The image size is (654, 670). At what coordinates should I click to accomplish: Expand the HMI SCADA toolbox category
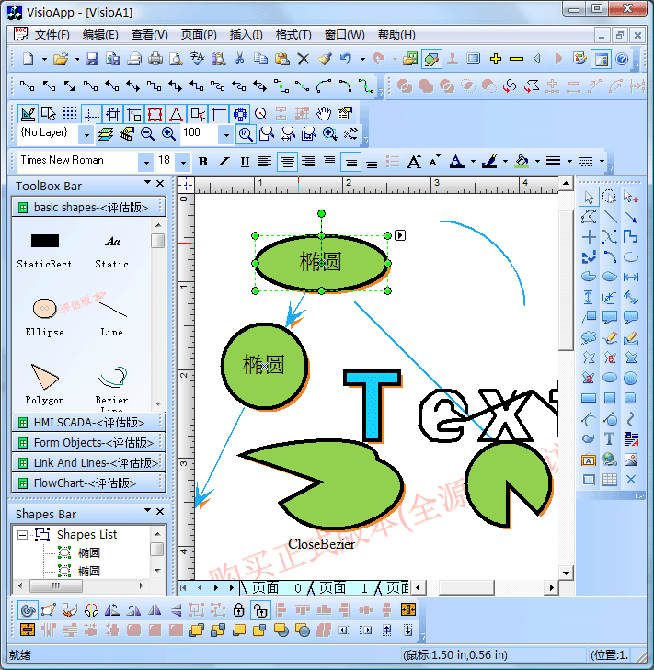[x=88, y=423]
